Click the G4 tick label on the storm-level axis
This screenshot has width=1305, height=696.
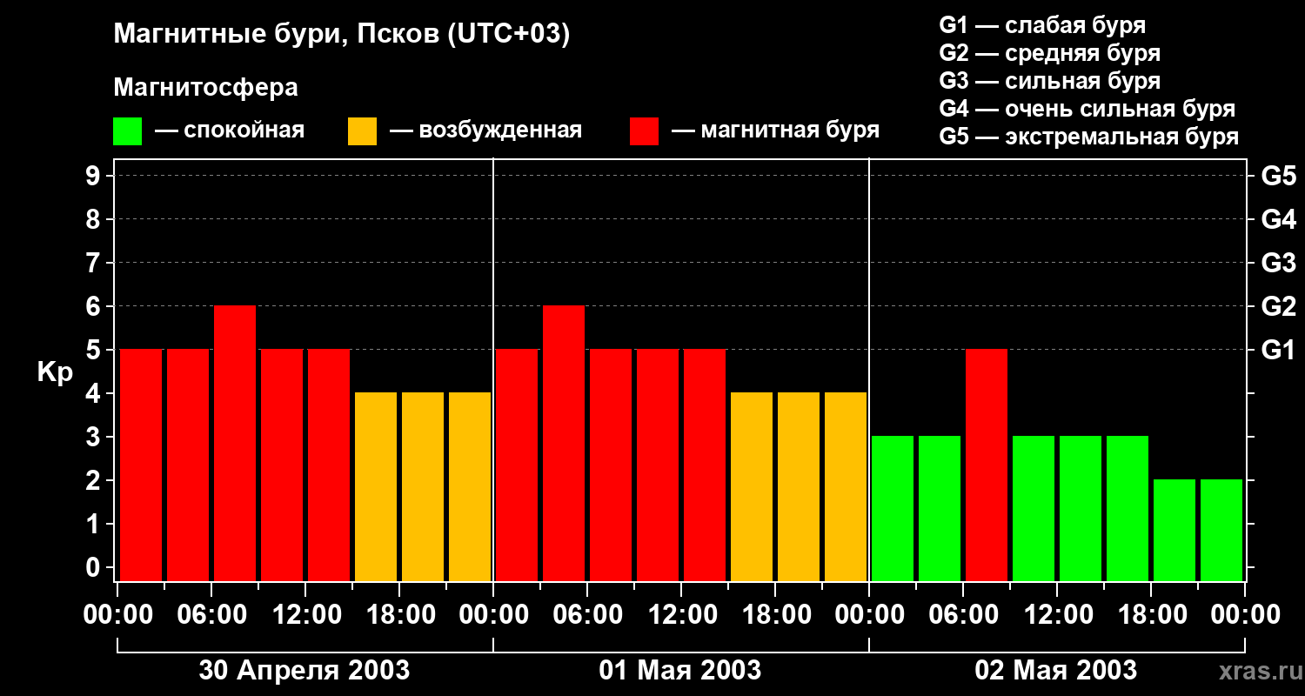tap(1279, 219)
